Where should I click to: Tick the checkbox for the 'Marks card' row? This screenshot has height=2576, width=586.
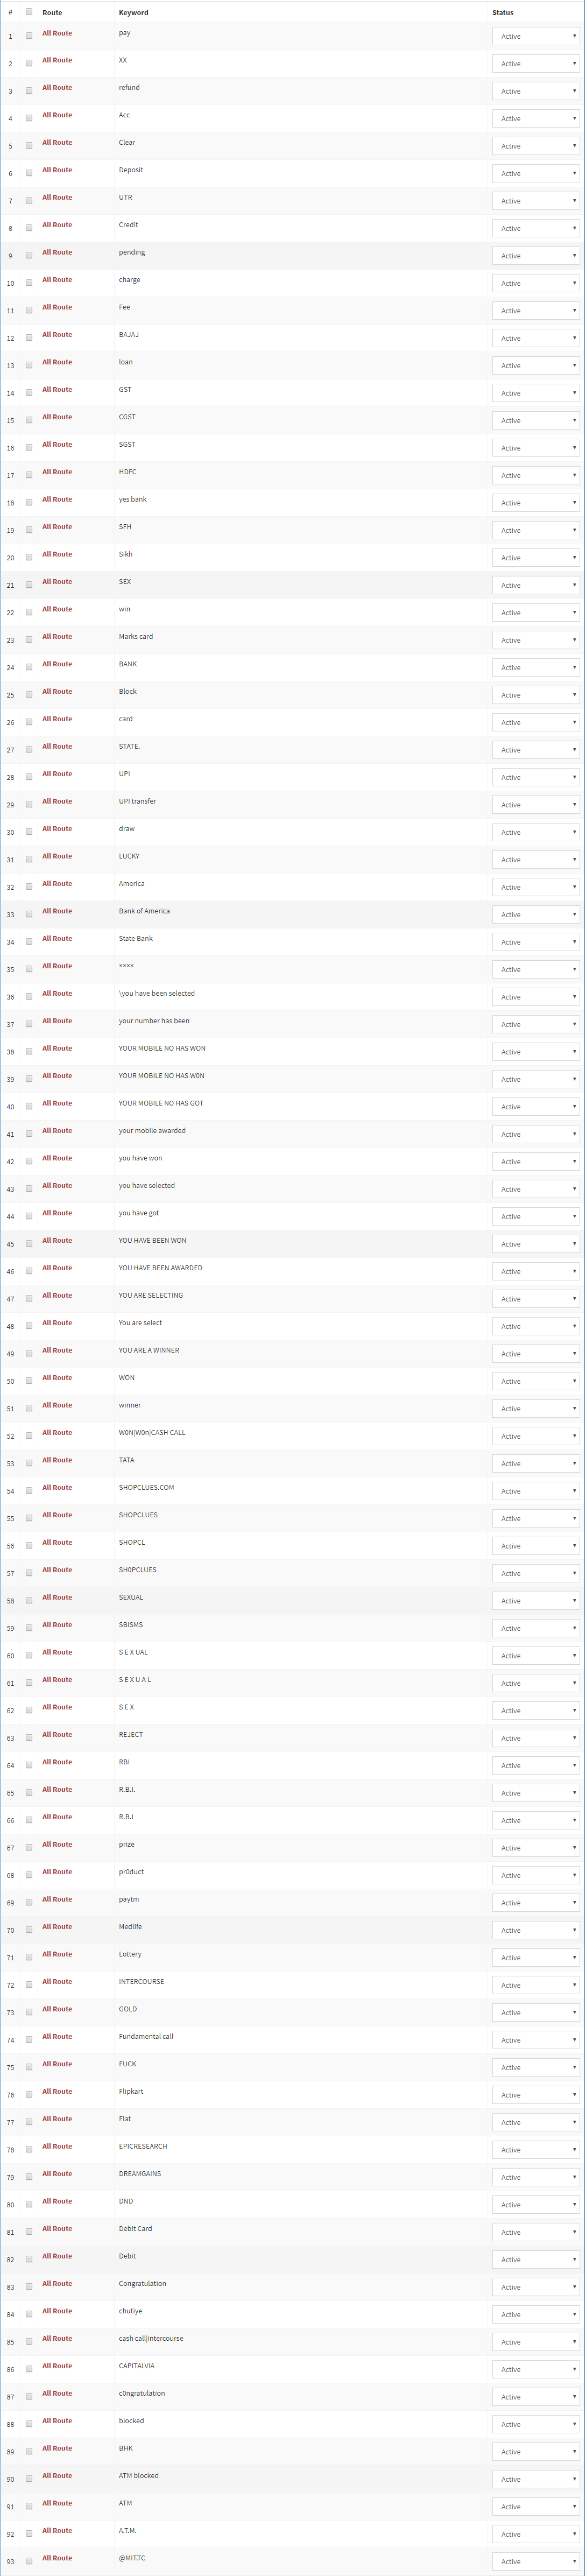click(x=29, y=640)
